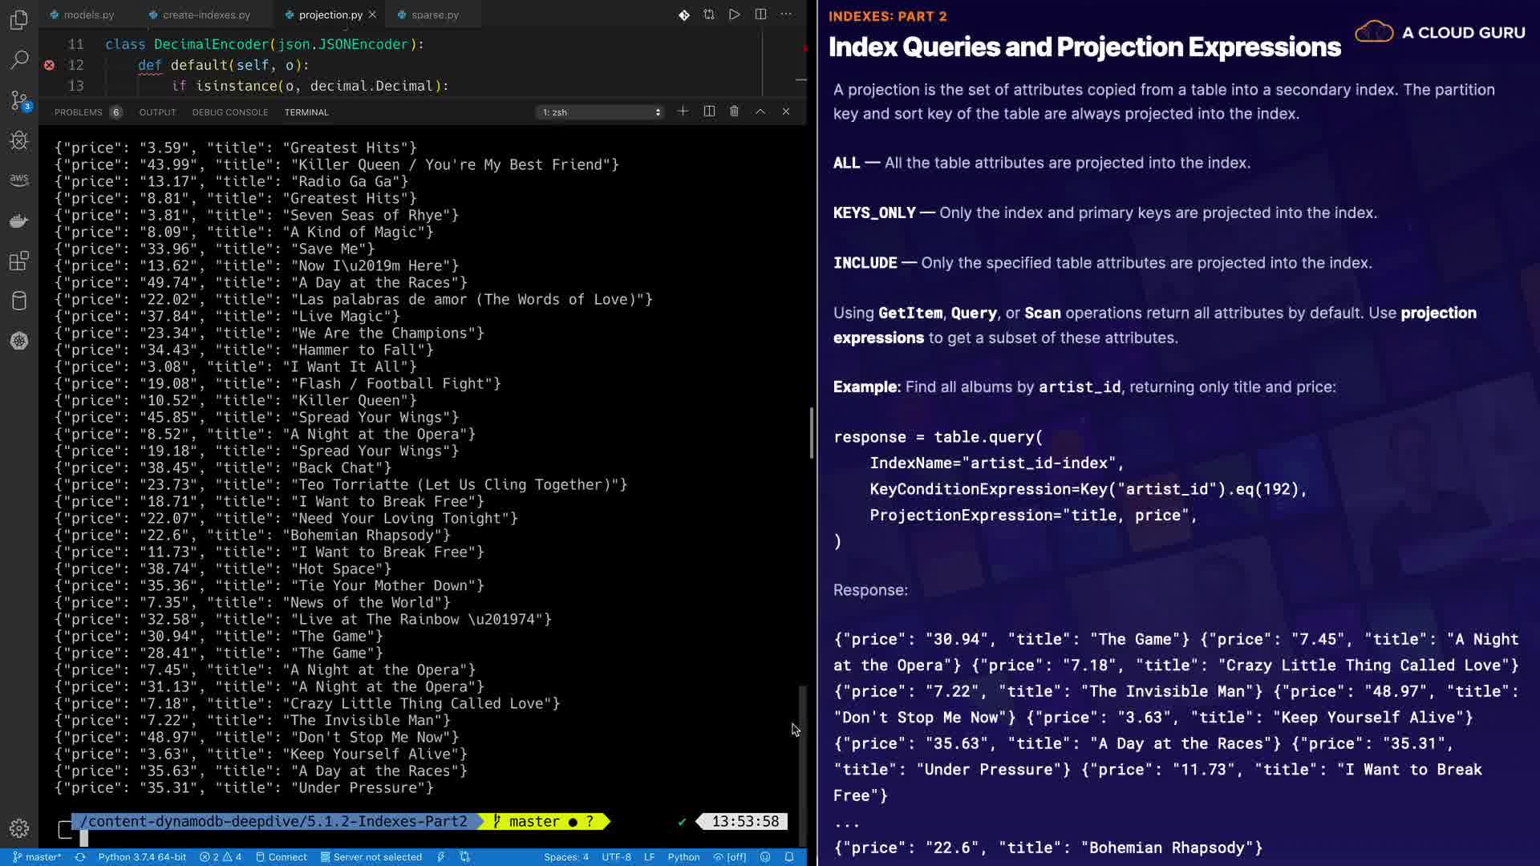Maximize the panel with the chevron up
The image size is (1540, 866).
760,111
